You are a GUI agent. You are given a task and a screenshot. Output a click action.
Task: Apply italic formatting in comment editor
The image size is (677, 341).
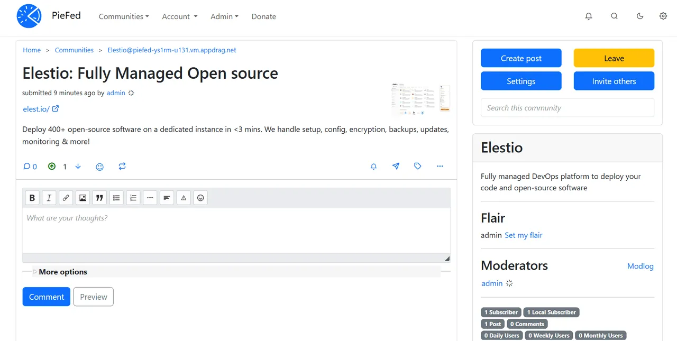tap(49, 198)
